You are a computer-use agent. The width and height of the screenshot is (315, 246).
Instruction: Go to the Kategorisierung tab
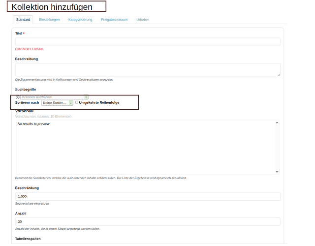pyautogui.click(x=80, y=20)
